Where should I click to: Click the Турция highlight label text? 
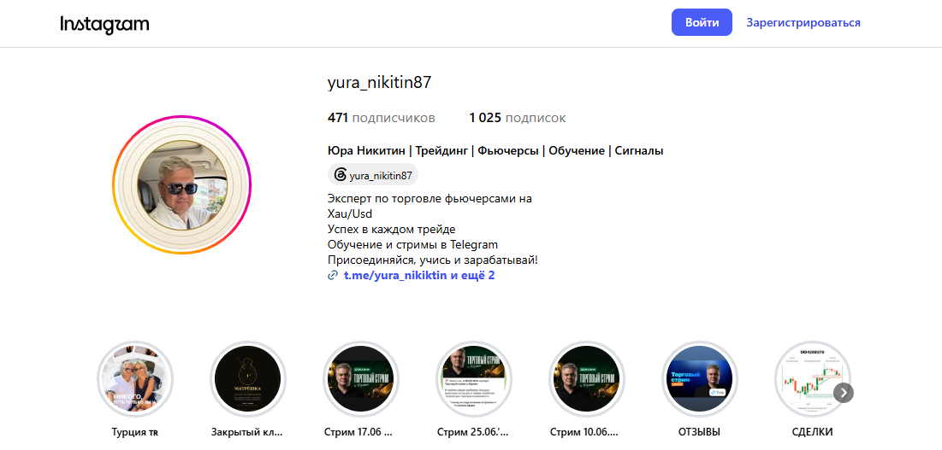click(134, 432)
